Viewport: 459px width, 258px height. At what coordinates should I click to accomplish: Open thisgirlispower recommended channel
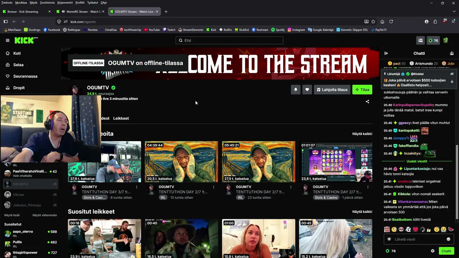click(30, 254)
